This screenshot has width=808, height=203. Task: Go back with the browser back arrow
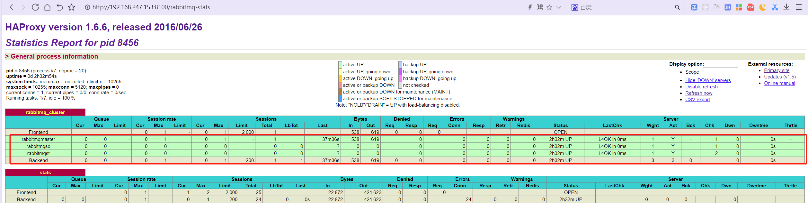pos(11,7)
